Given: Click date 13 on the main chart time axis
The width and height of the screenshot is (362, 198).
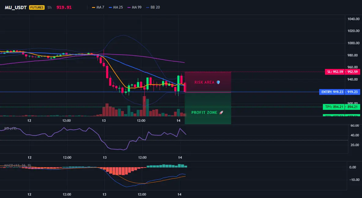Looking at the screenshot, I should coord(104,121).
